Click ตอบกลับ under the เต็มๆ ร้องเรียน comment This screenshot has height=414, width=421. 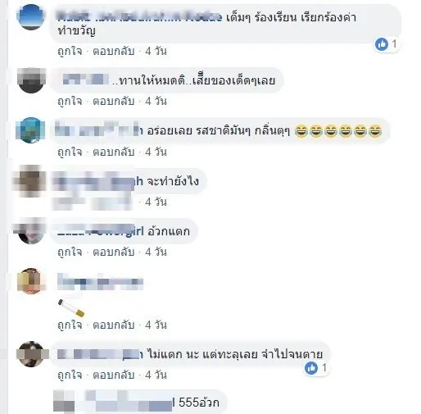(x=114, y=51)
